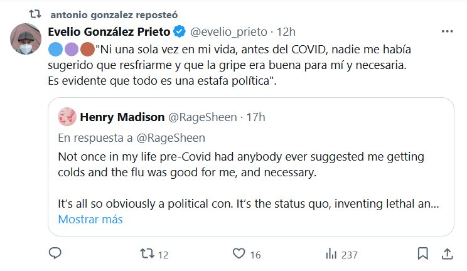Open the three-dot more options menu

click(447, 31)
